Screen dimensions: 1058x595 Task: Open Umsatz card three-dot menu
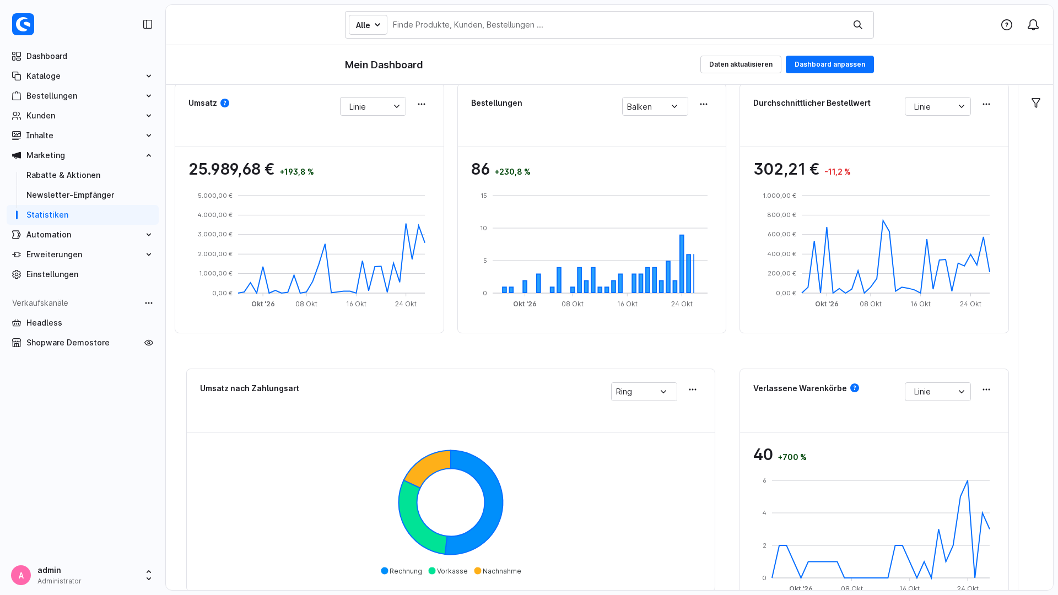(422, 104)
